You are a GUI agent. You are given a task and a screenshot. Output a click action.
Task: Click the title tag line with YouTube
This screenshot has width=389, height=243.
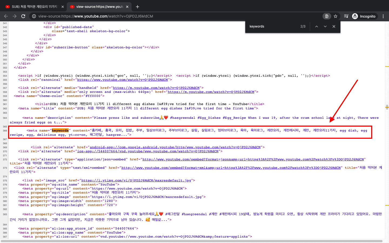point(150,104)
